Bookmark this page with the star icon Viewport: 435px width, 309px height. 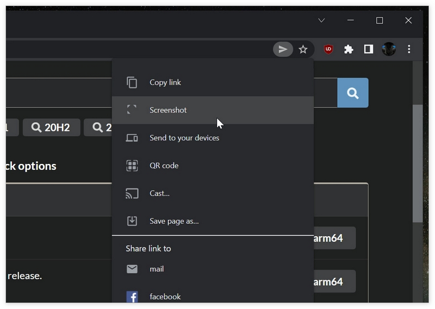[x=303, y=49]
